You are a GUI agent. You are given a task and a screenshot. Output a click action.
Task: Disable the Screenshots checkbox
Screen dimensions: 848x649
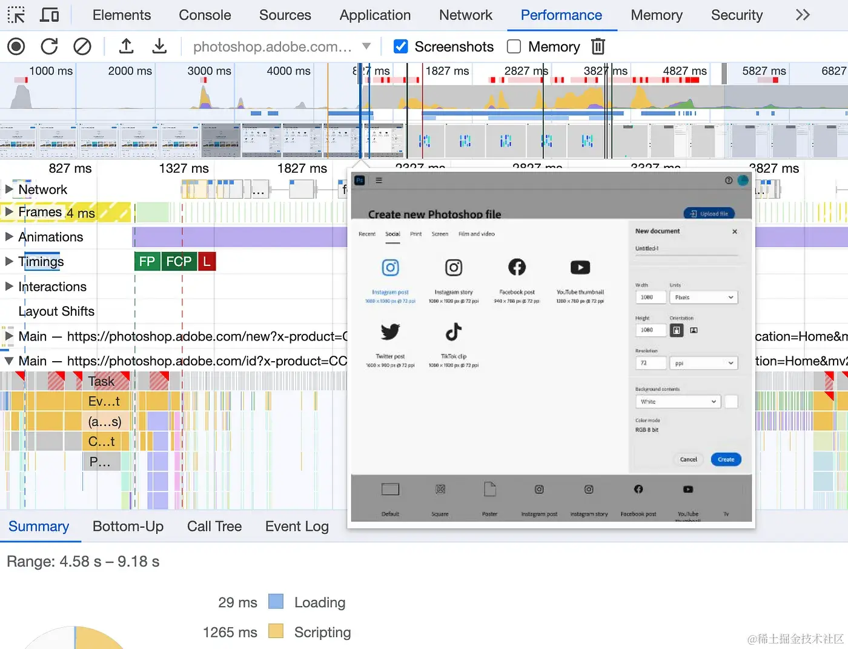tap(400, 47)
